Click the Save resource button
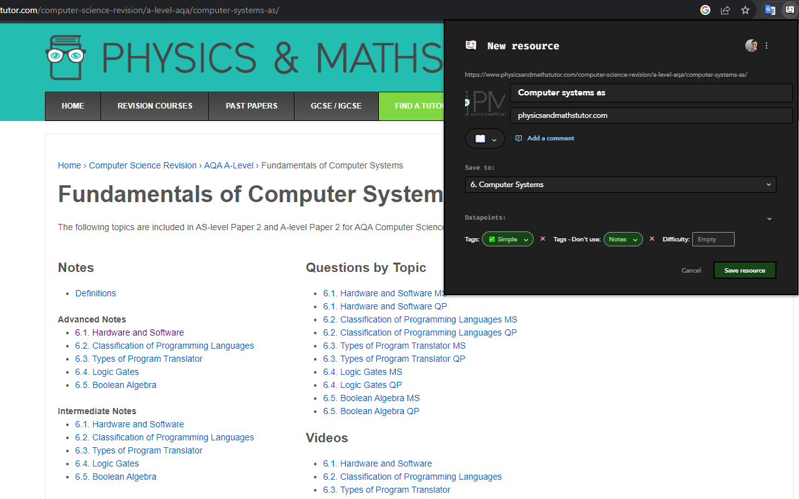Viewport: 799px width, 499px height. tap(745, 271)
